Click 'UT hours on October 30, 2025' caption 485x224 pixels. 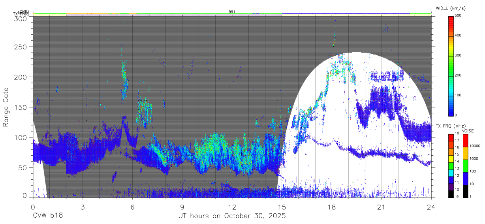[232, 216]
